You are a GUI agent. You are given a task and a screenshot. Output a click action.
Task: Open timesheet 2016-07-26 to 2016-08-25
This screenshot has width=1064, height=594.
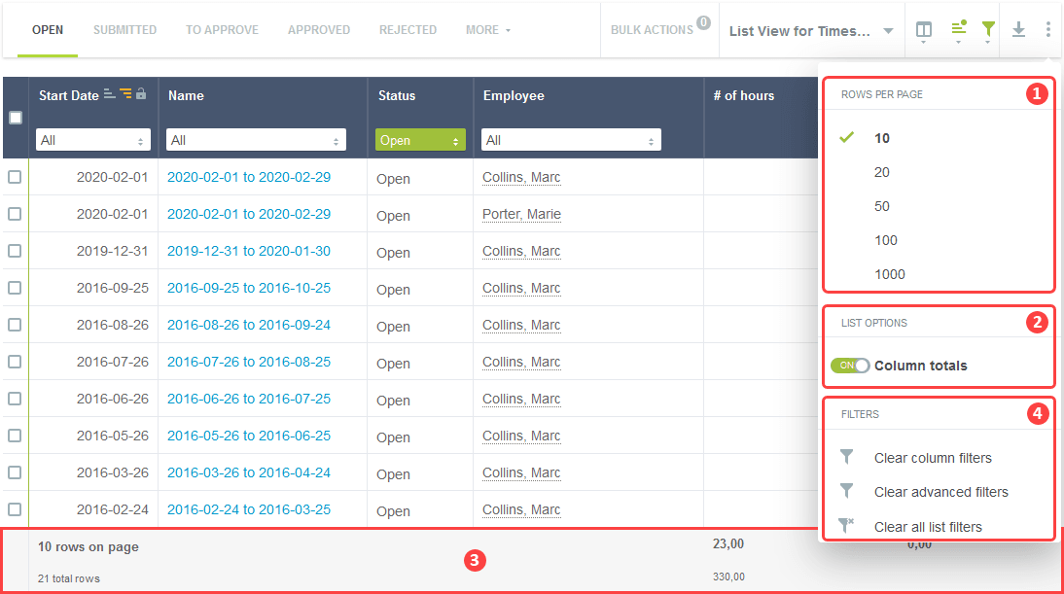pos(249,362)
